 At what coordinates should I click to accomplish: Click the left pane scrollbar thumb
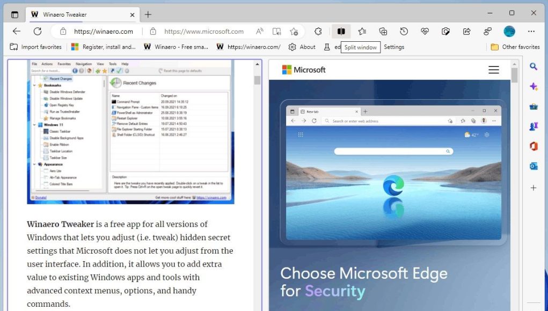click(x=257, y=80)
